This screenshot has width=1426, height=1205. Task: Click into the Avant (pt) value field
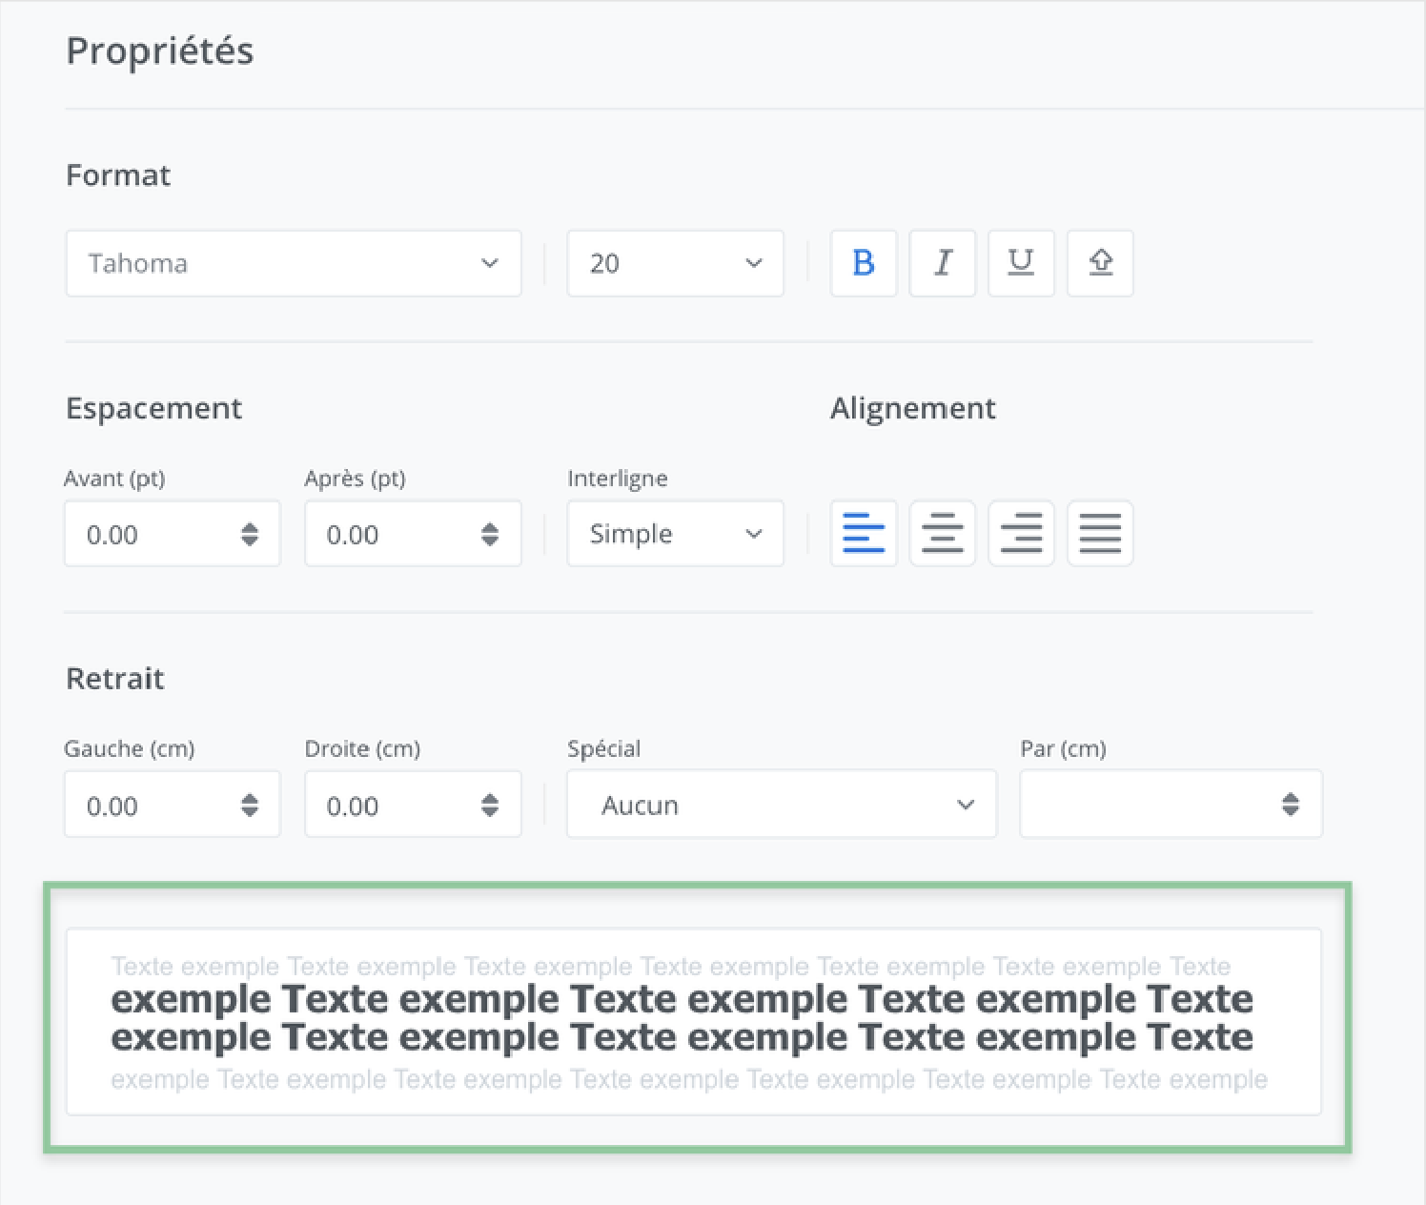tap(143, 535)
